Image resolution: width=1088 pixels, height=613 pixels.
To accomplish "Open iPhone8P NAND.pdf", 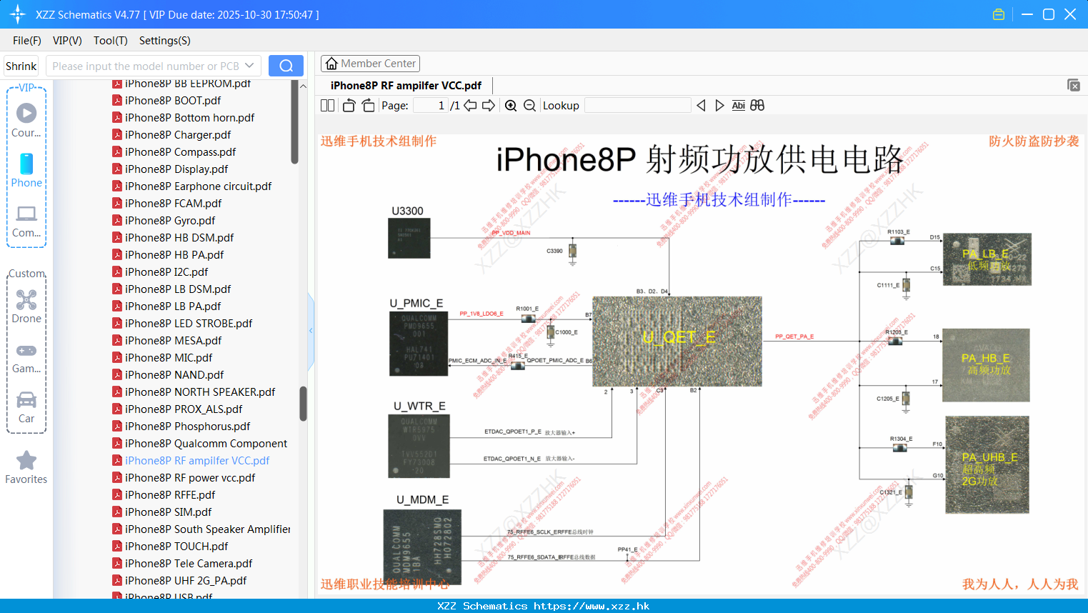I will click(174, 375).
